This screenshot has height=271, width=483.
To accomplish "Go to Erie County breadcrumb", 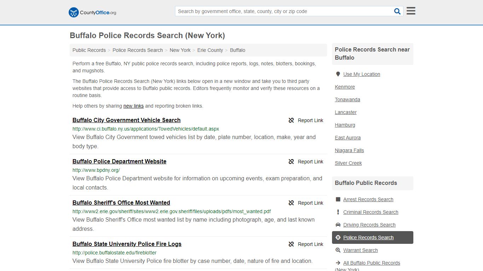I will (210, 50).
